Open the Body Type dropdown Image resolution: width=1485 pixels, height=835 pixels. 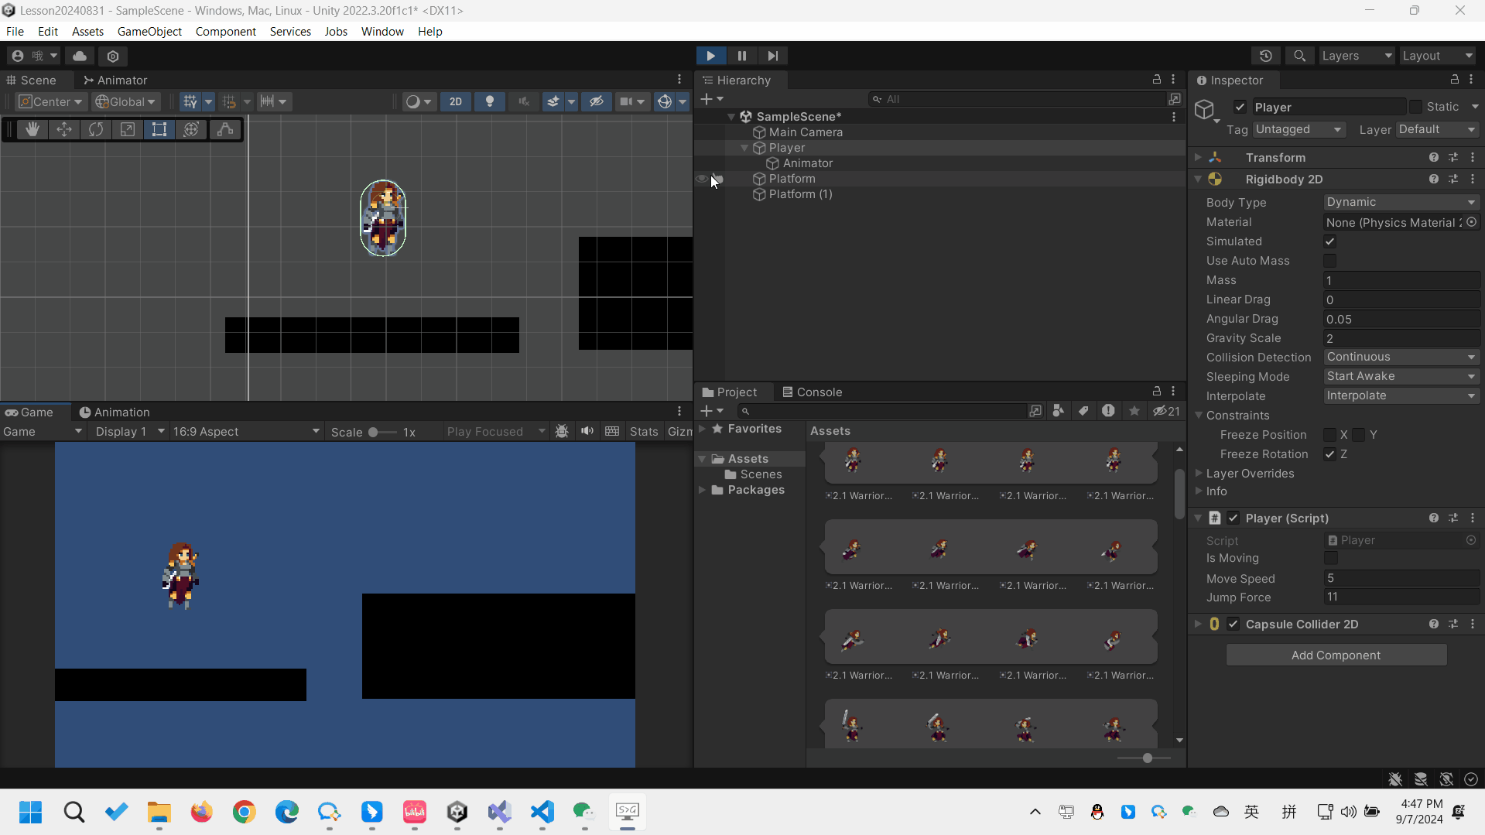click(1400, 202)
